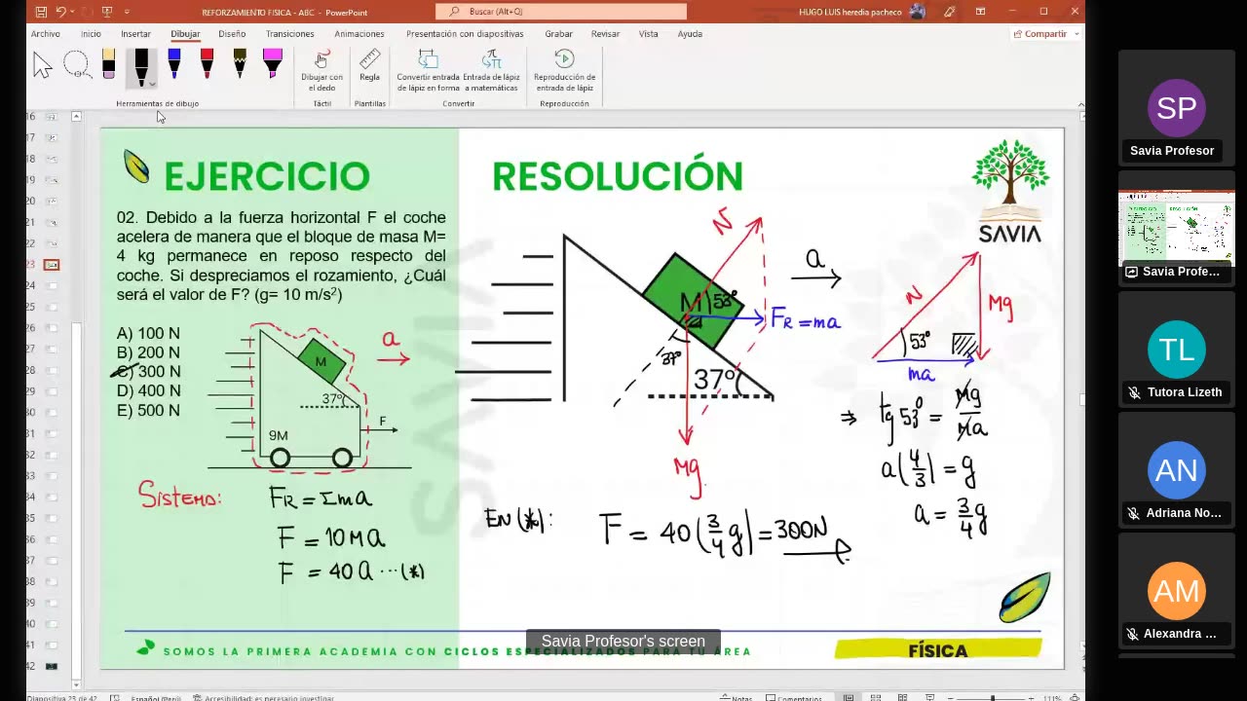Switch to the Grabar tab

558,34
